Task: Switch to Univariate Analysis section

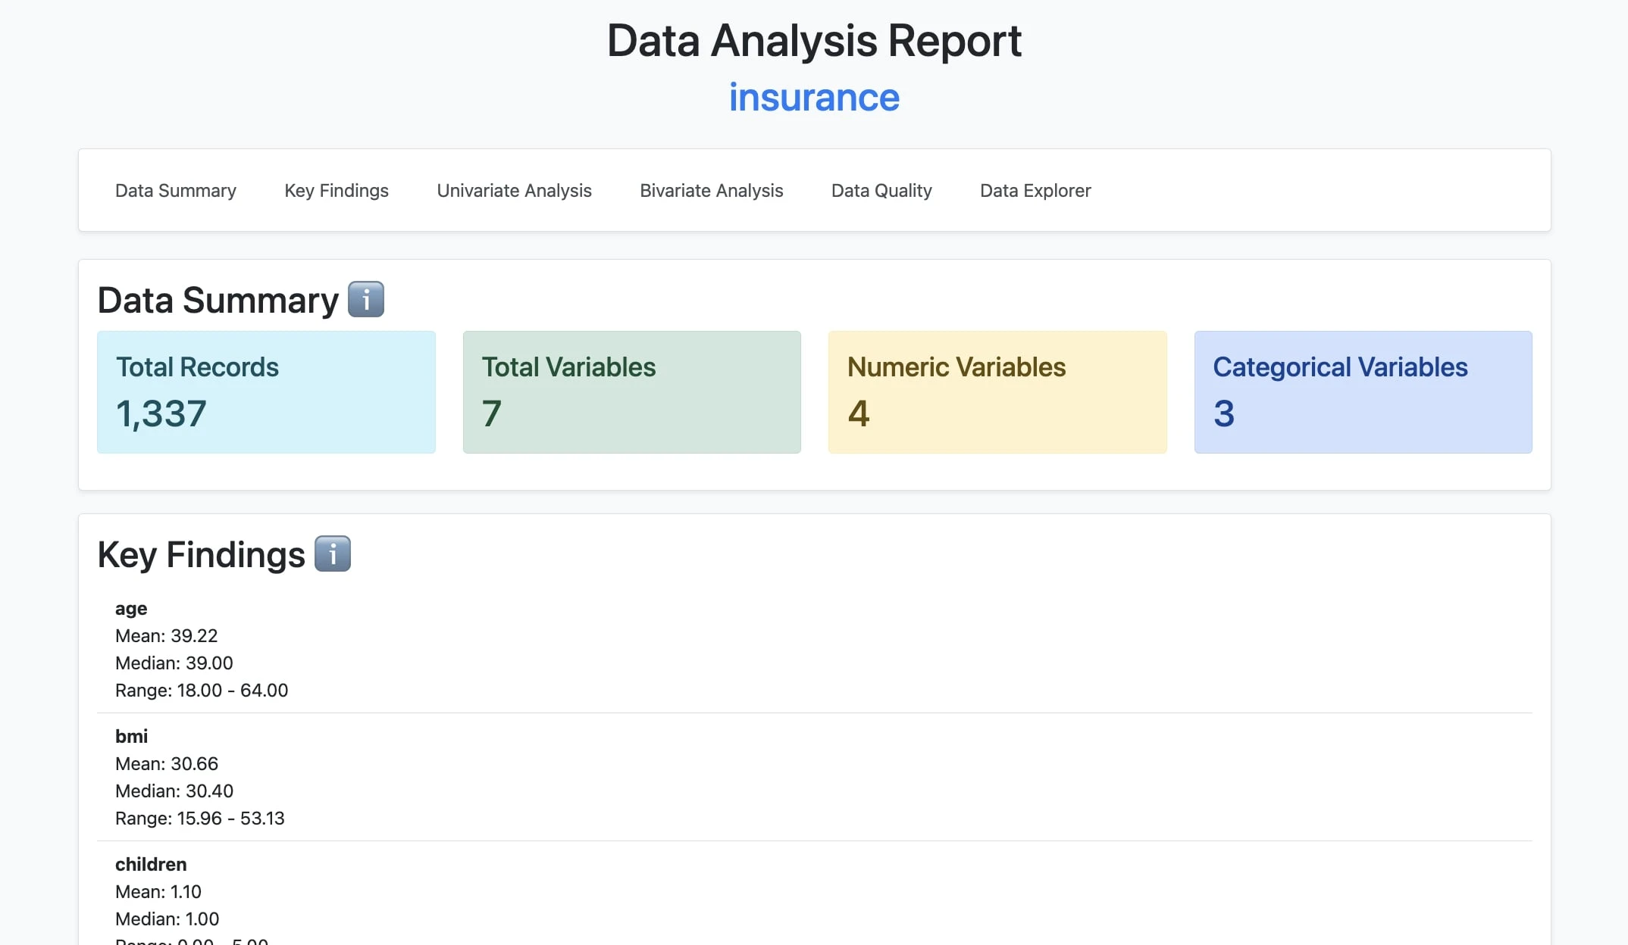Action: 514,190
